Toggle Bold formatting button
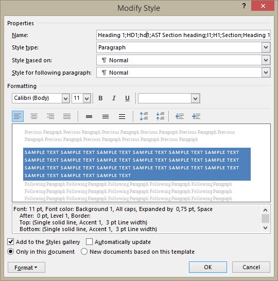This screenshot has height=281, width=278. click(100, 98)
